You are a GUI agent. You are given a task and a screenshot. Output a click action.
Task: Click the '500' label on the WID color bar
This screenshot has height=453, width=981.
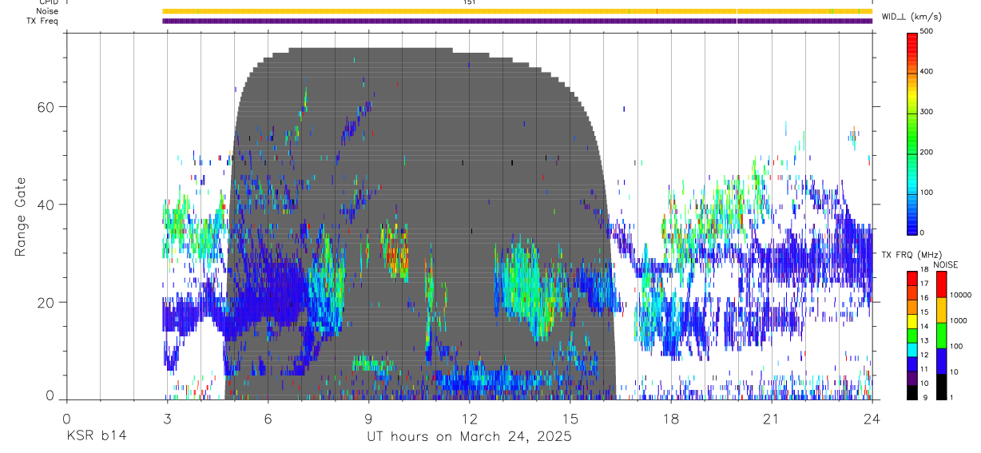927,31
